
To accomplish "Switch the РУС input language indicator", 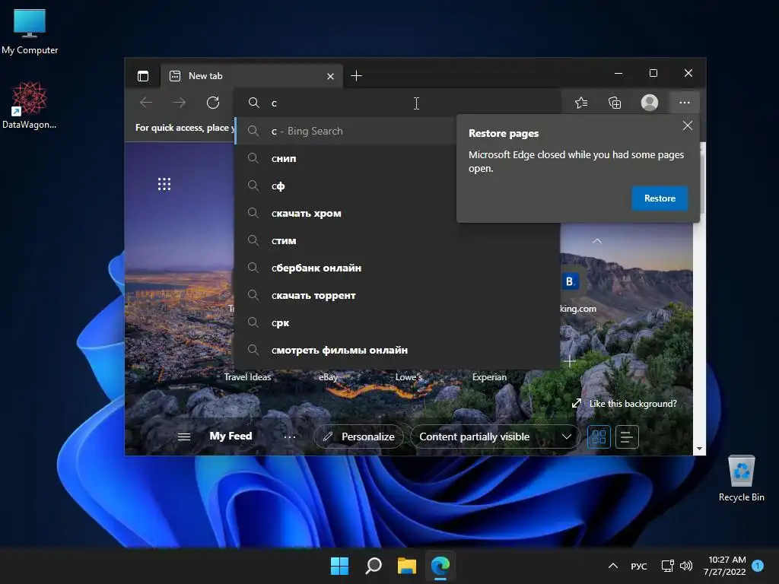I will [639, 566].
